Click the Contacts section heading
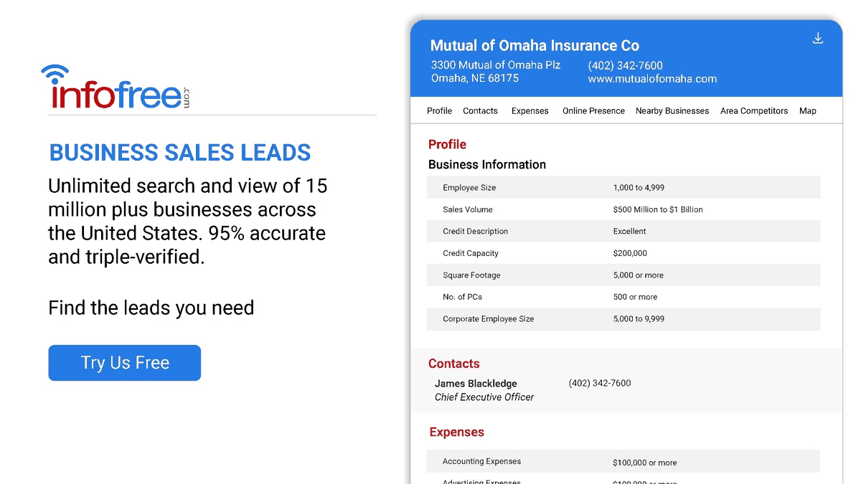 pyautogui.click(x=453, y=364)
